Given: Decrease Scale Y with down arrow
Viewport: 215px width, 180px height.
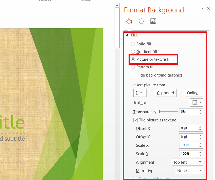Looking at the screenshot, I should [200, 155].
